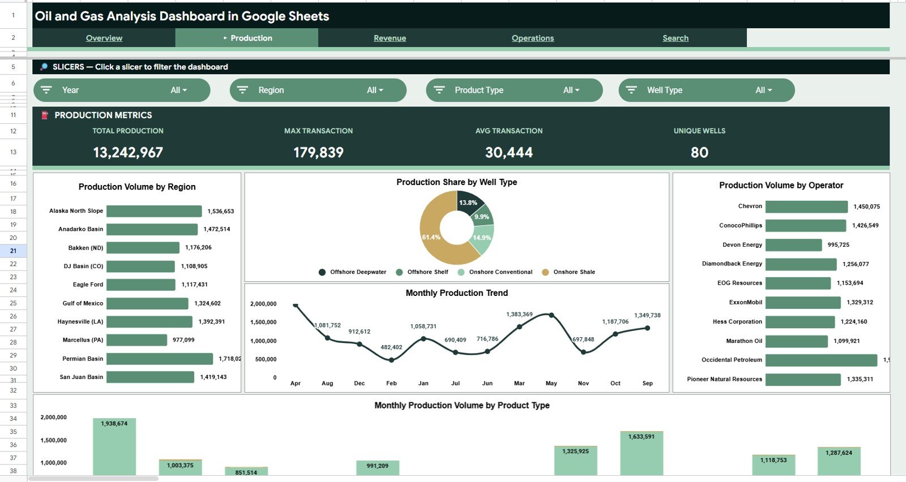Click the Bakken (ND) region label
Viewport: 906px width, 482px height.
pyautogui.click(x=86, y=248)
